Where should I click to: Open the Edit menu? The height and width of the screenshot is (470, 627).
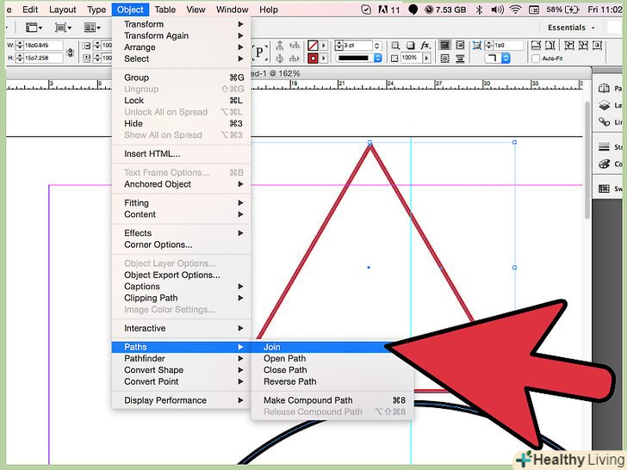(x=30, y=9)
